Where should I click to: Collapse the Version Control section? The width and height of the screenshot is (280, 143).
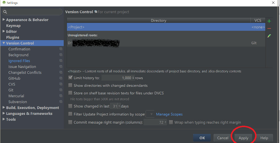click(4, 43)
